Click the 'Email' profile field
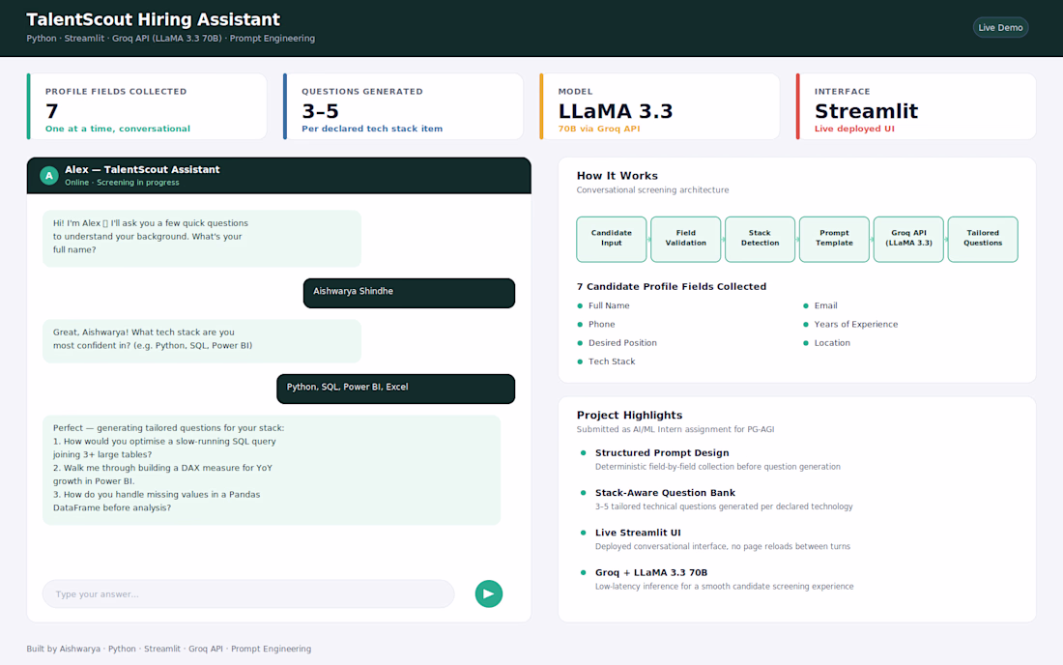This screenshot has height=665, width=1063. pos(825,305)
